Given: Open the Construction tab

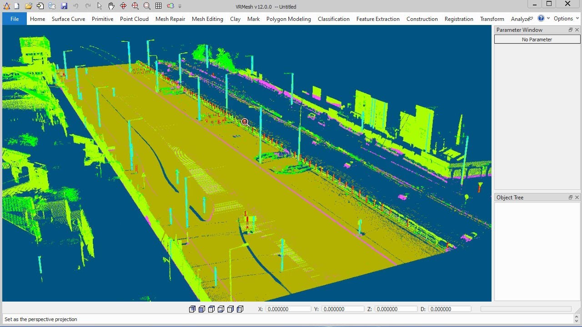Looking at the screenshot, I should point(422,19).
